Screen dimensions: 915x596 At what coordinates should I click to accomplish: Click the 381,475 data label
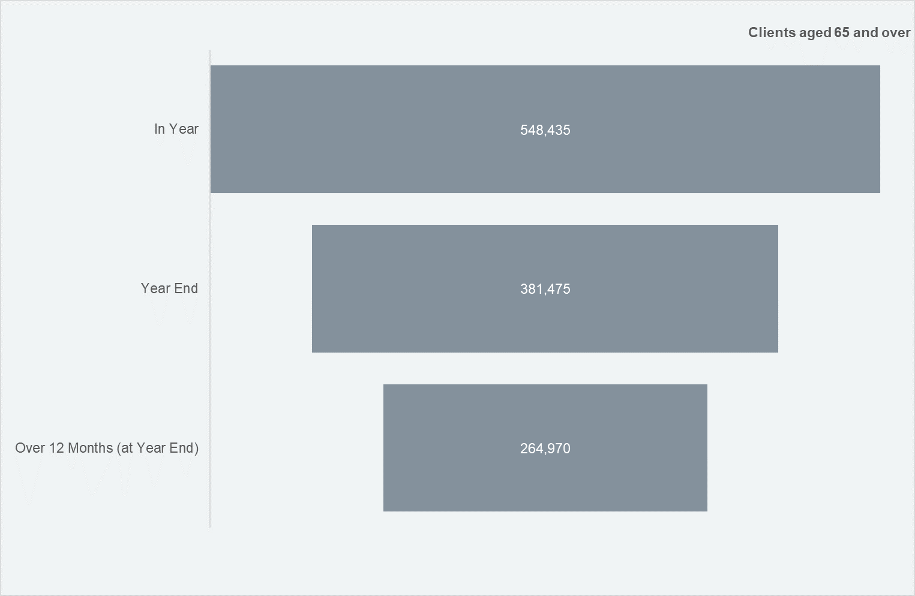point(545,289)
